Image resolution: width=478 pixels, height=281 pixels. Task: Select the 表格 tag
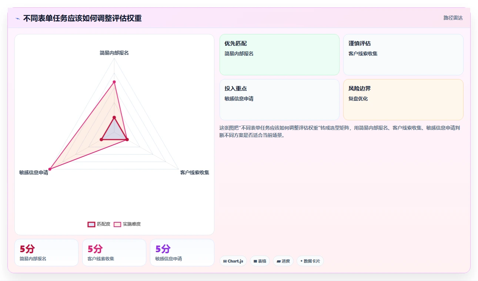pos(260,261)
